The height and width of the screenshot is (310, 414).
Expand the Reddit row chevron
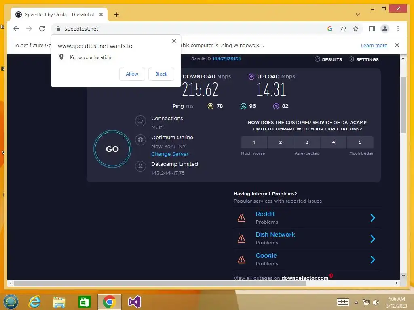(372, 218)
